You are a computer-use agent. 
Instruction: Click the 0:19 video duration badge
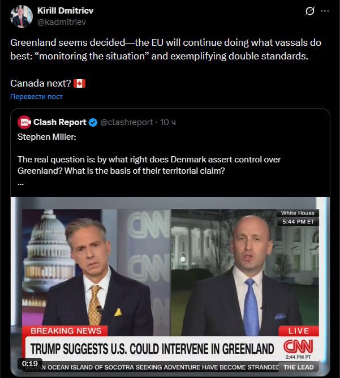30,363
